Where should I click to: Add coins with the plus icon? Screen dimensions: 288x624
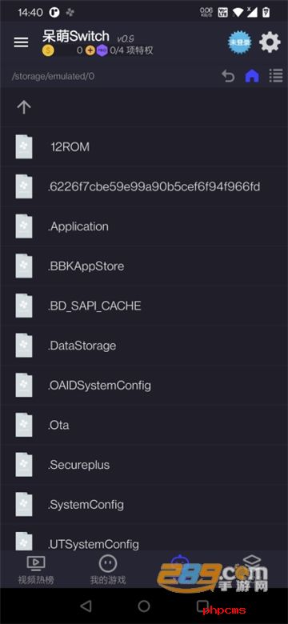(90, 50)
